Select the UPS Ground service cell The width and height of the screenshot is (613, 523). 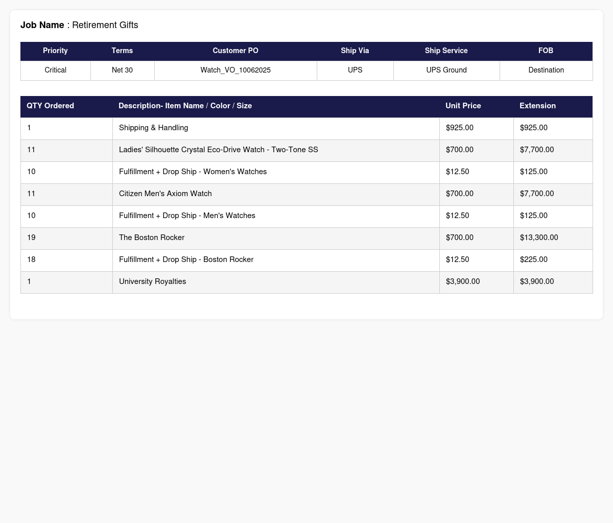click(x=446, y=70)
